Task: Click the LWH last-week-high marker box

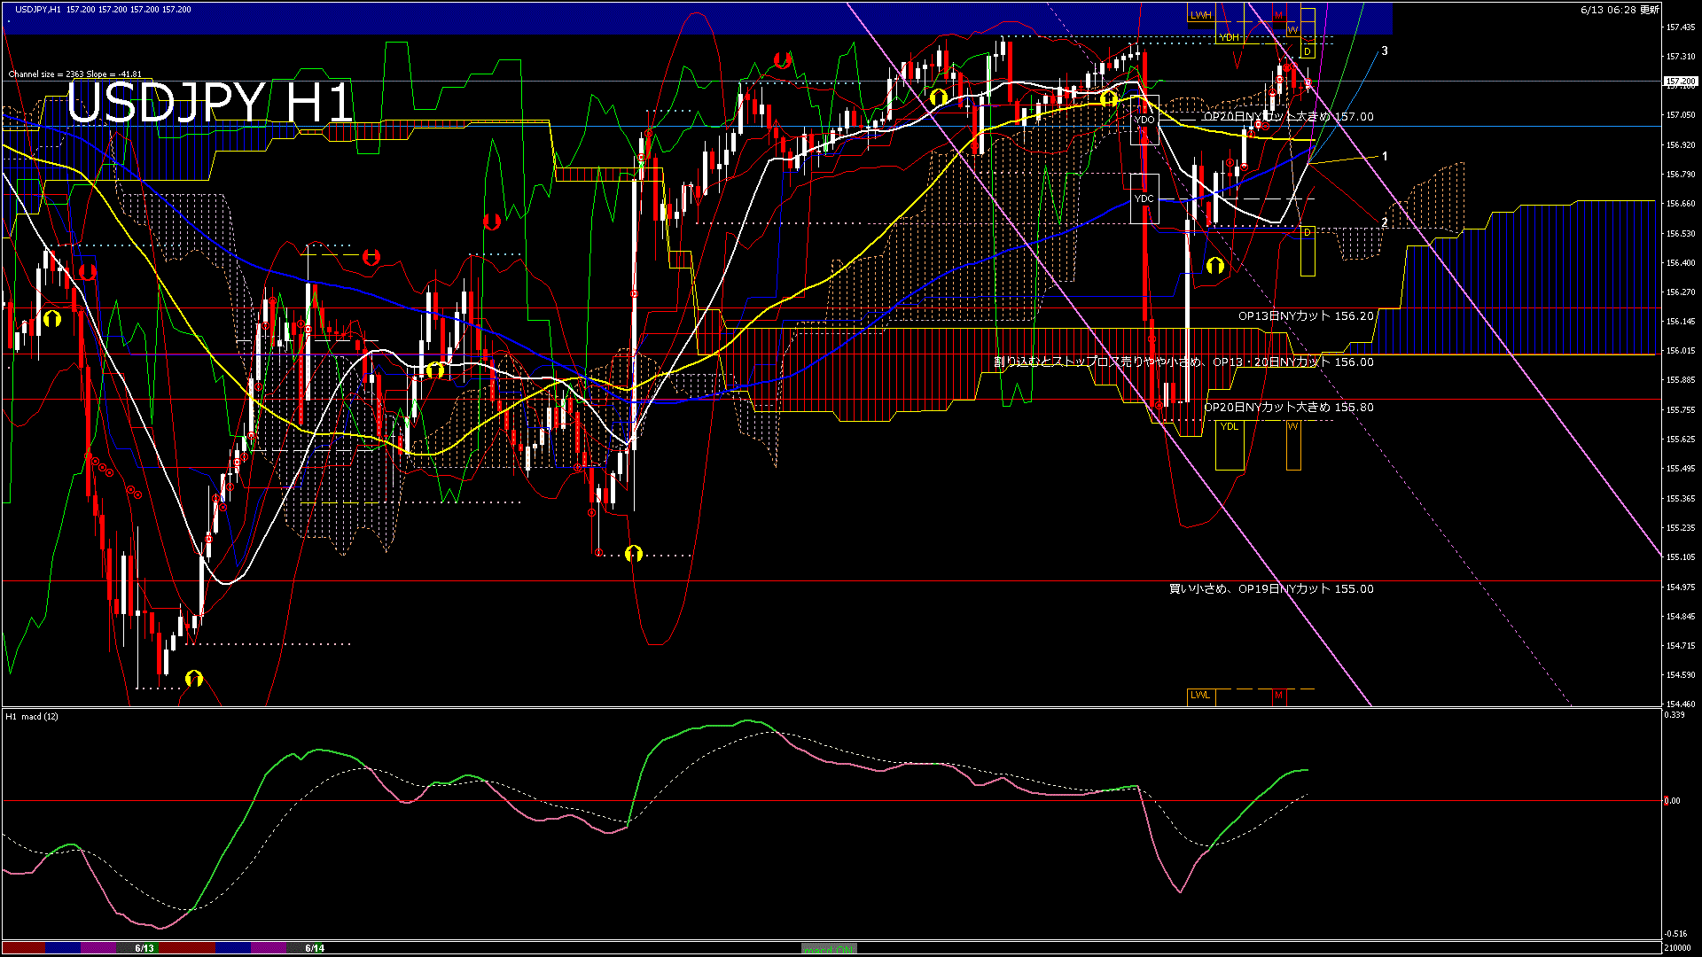Action: tap(1201, 15)
